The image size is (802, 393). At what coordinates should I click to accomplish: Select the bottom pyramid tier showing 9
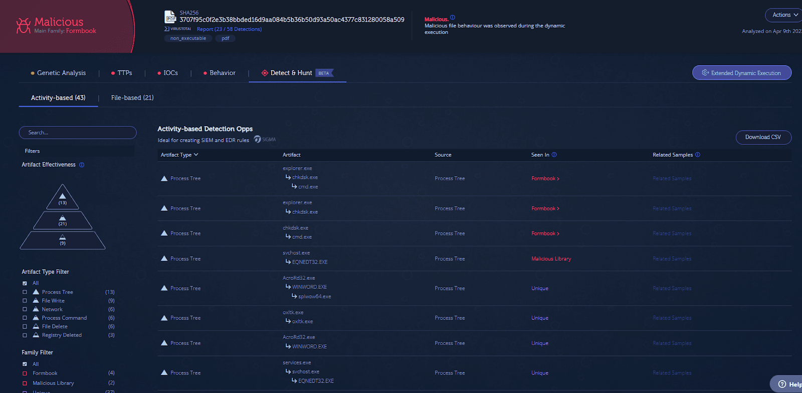pyautogui.click(x=63, y=240)
